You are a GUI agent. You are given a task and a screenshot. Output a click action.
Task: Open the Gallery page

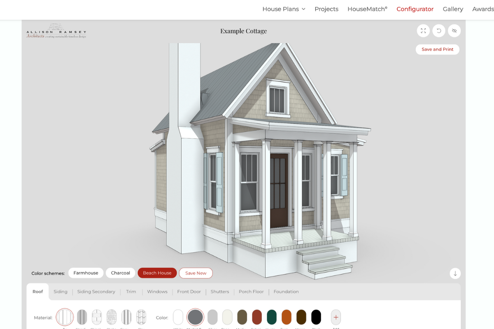pos(453,9)
